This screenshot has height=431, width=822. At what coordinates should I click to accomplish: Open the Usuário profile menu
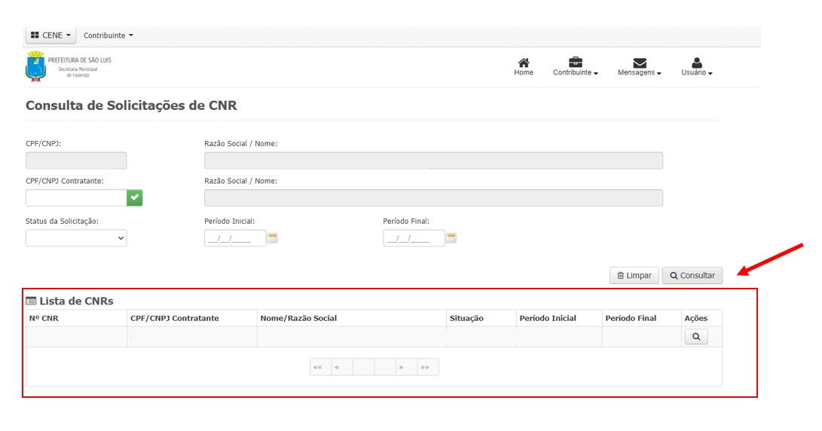pos(696,63)
